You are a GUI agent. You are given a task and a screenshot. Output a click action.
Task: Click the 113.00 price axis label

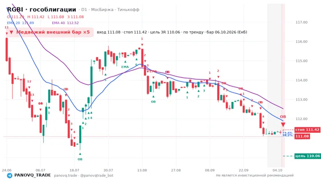[x=301, y=100]
